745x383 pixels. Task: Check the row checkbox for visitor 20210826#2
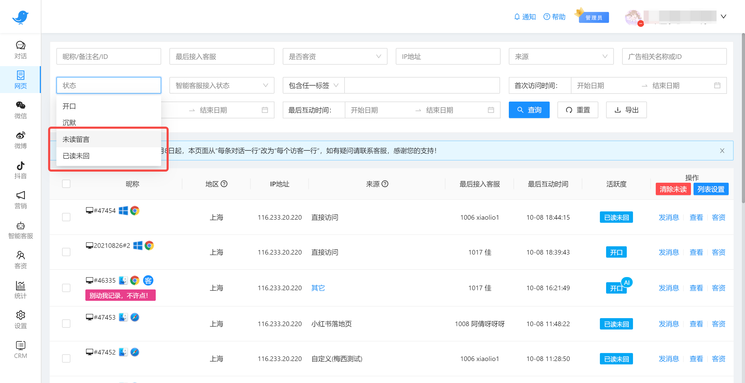click(66, 252)
